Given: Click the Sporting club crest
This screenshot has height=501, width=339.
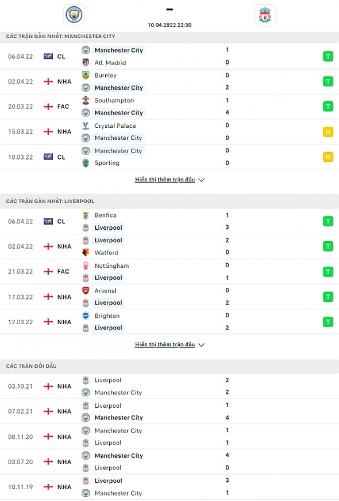Looking at the screenshot, I should [85, 163].
